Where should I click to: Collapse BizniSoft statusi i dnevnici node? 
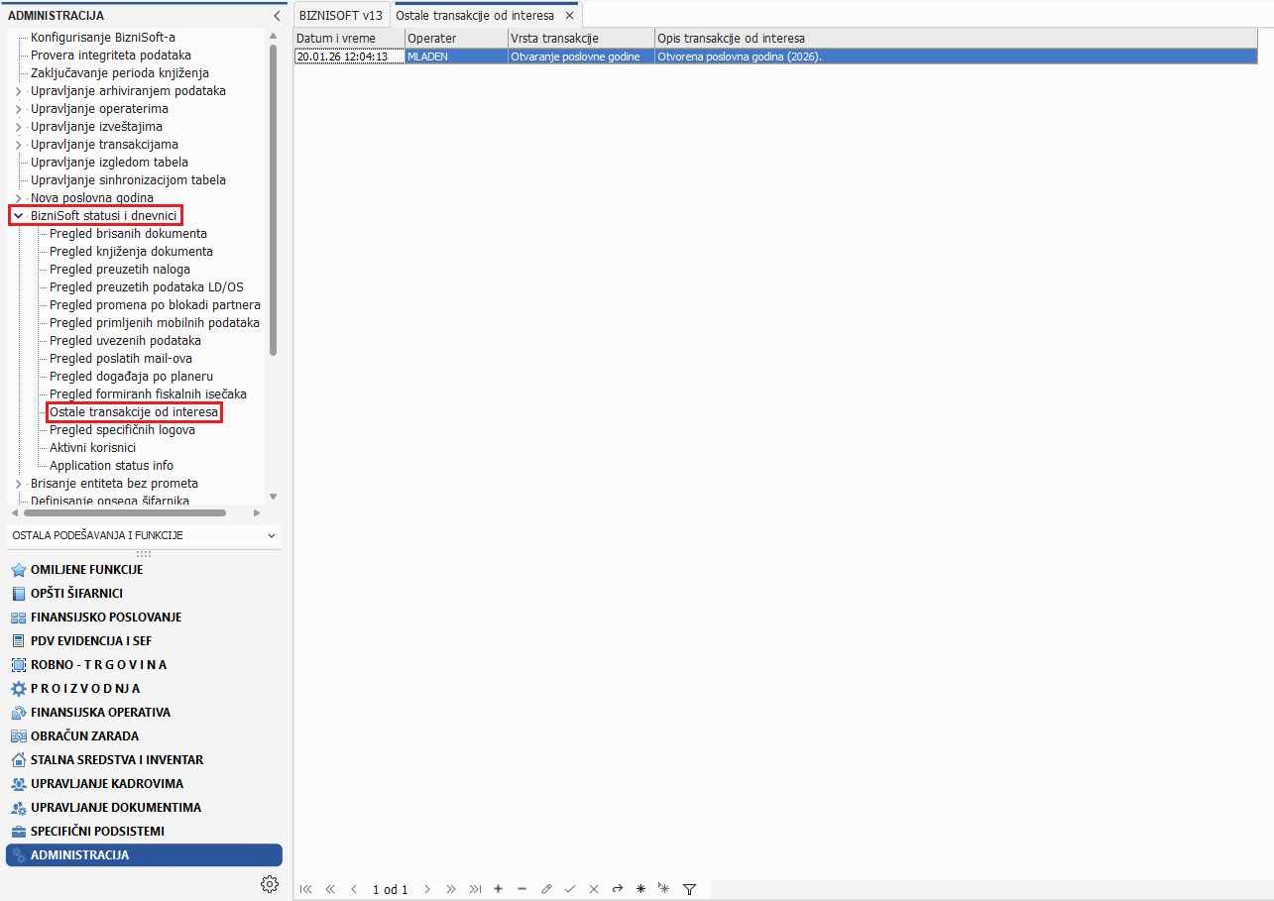[x=18, y=216]
